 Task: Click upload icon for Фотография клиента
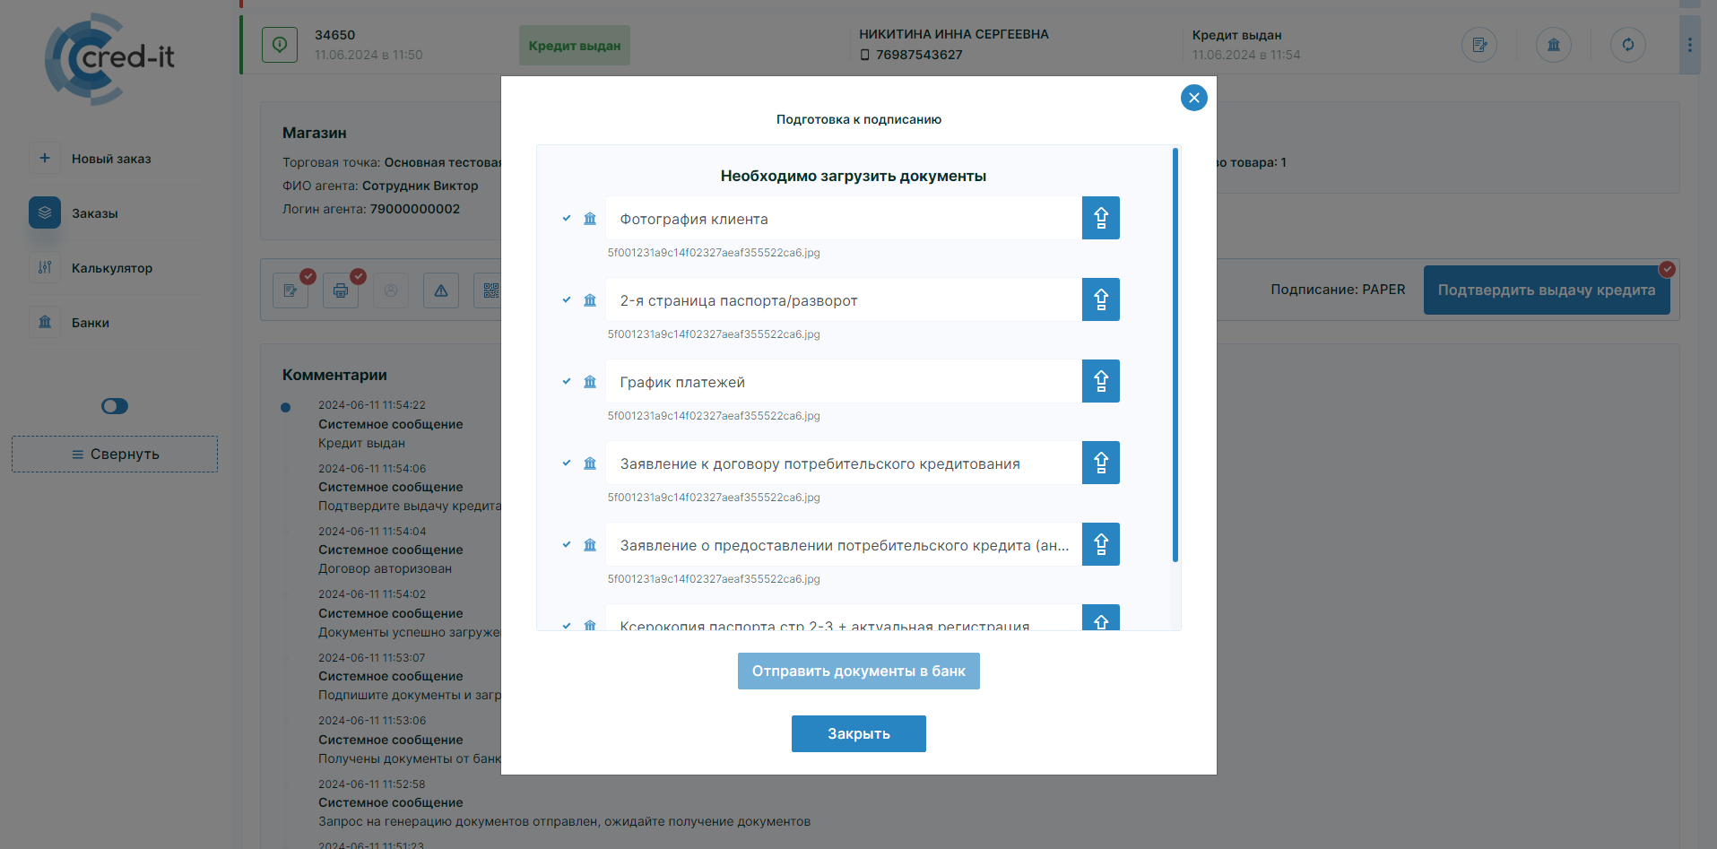click(x=1100, y=218)
